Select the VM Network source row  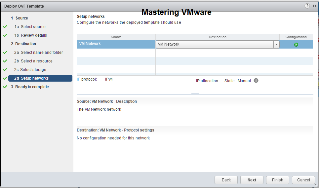pyautogui.click(x=116, y=44)
